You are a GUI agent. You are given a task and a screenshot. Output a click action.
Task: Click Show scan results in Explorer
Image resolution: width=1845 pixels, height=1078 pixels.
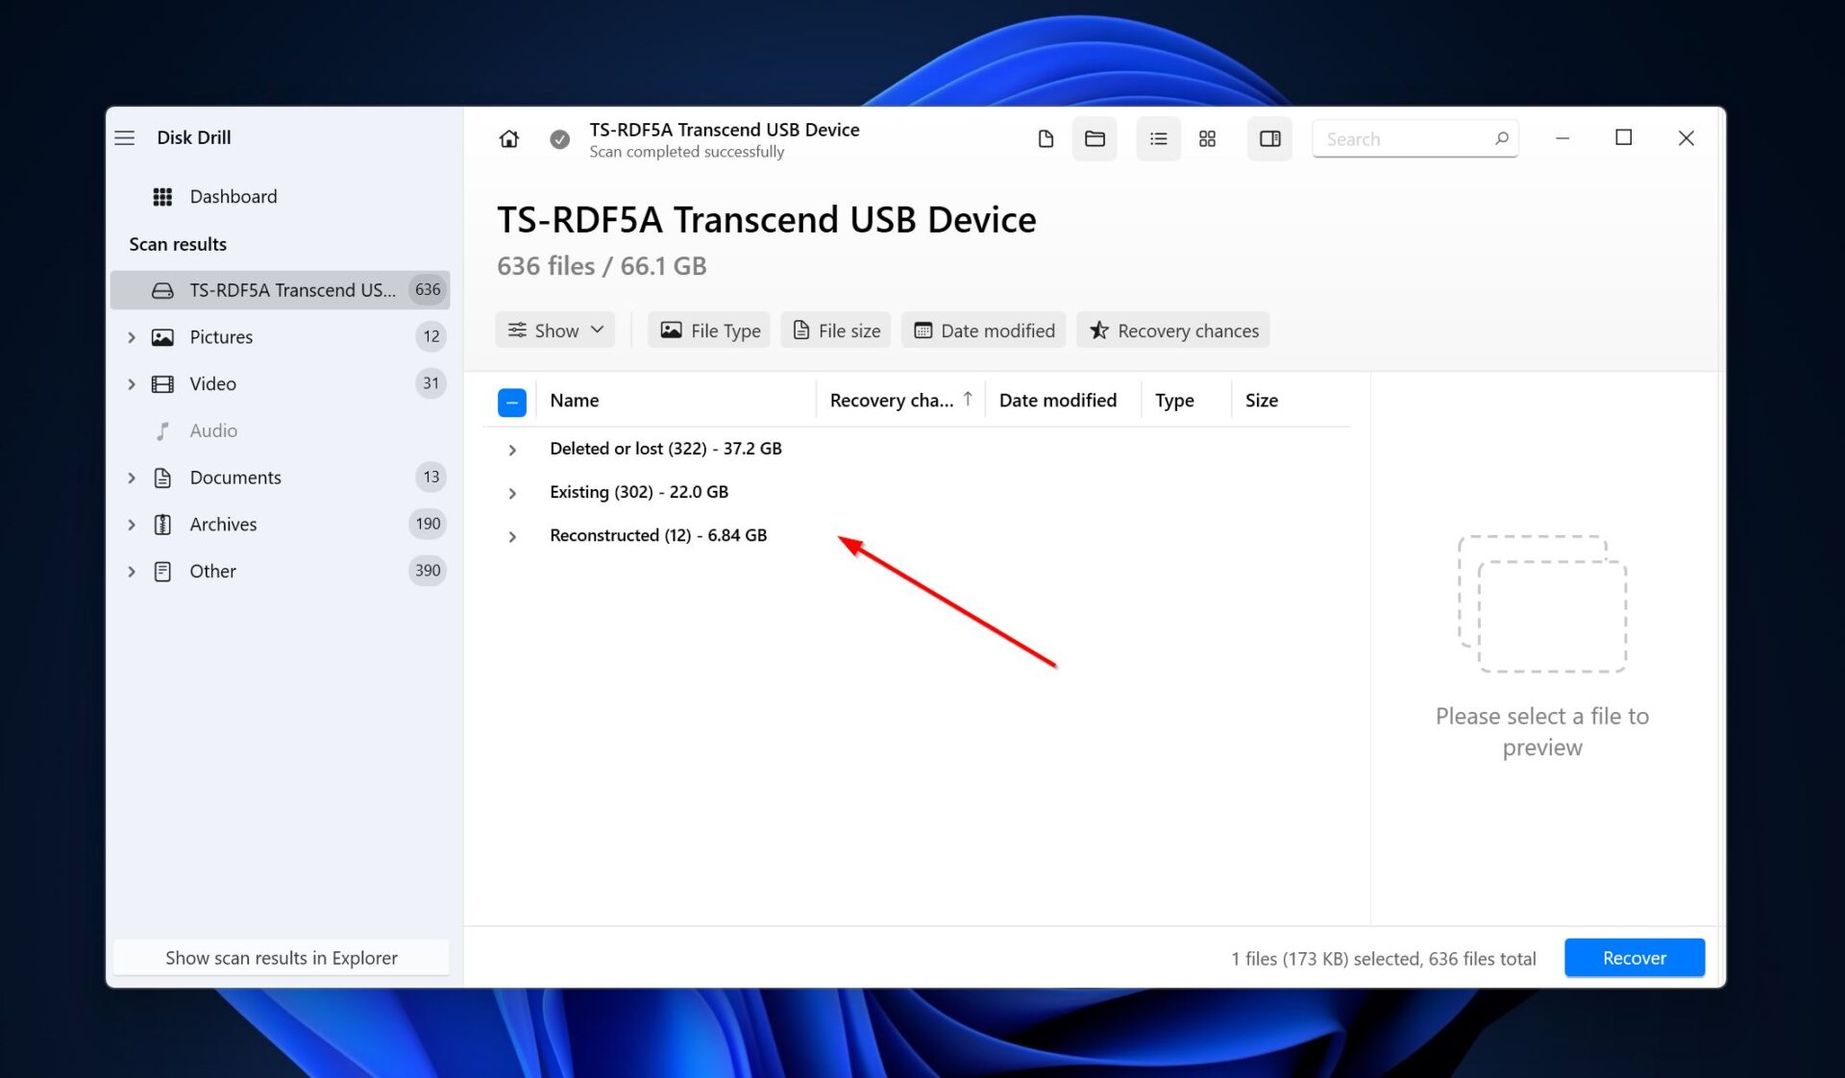281,958
